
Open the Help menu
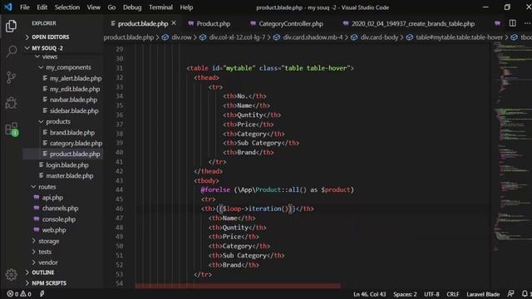(186, 7)
